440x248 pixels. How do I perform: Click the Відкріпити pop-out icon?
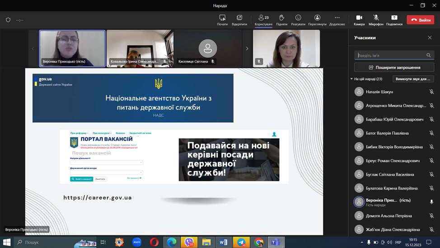[x=239, y=18]
